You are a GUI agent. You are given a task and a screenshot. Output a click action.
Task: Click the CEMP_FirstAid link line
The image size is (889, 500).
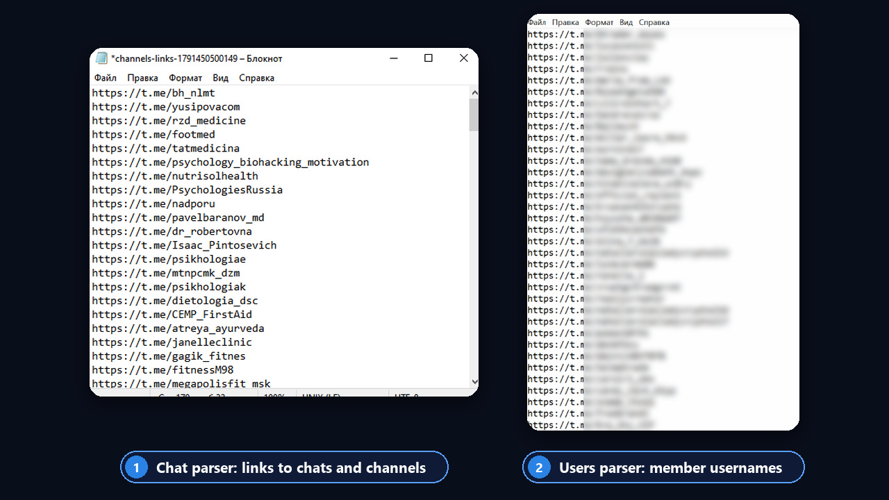pyautogui.click(x=172, y=315)
